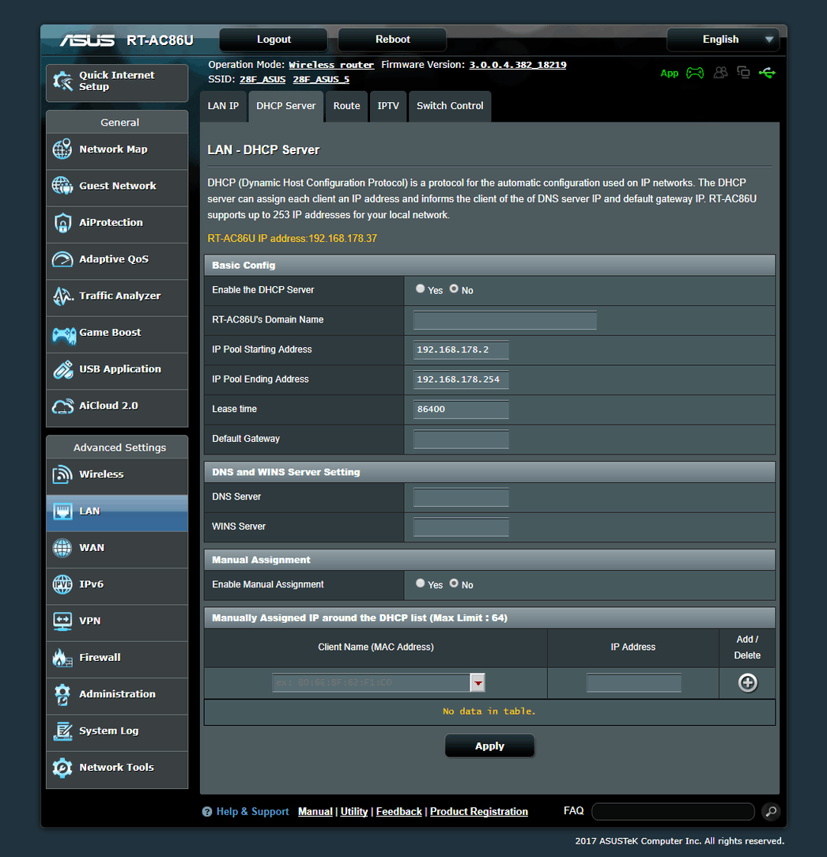
Task: Click the Logout button
Action: (x=274, y=40)
